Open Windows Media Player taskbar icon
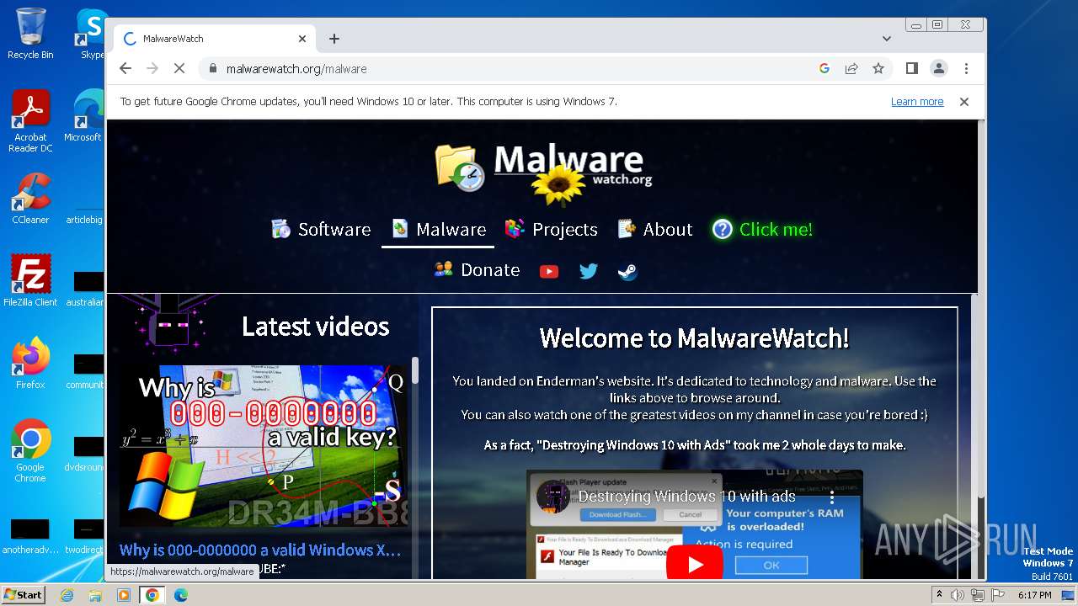1078x606 pixels. click(124, 595)
